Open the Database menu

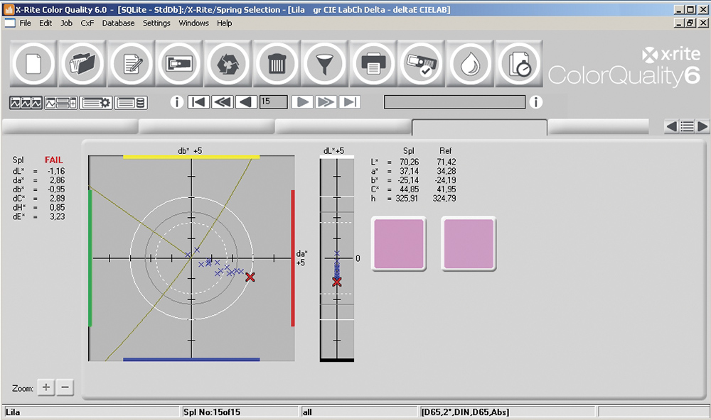click(x=118, y=23)
